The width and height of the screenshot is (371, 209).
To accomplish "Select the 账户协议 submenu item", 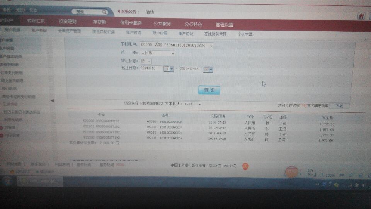I will (x=186, y=34).
